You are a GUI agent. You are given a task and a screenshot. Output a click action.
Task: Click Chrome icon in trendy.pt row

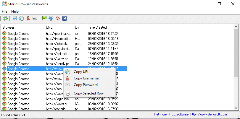(4, 64)
